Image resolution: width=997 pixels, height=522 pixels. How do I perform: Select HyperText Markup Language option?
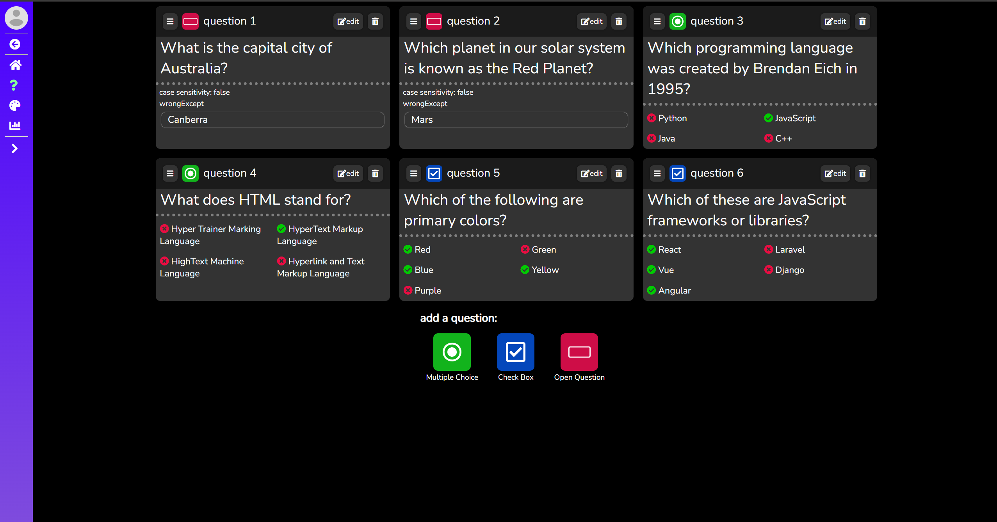click(x=320, y=235)
